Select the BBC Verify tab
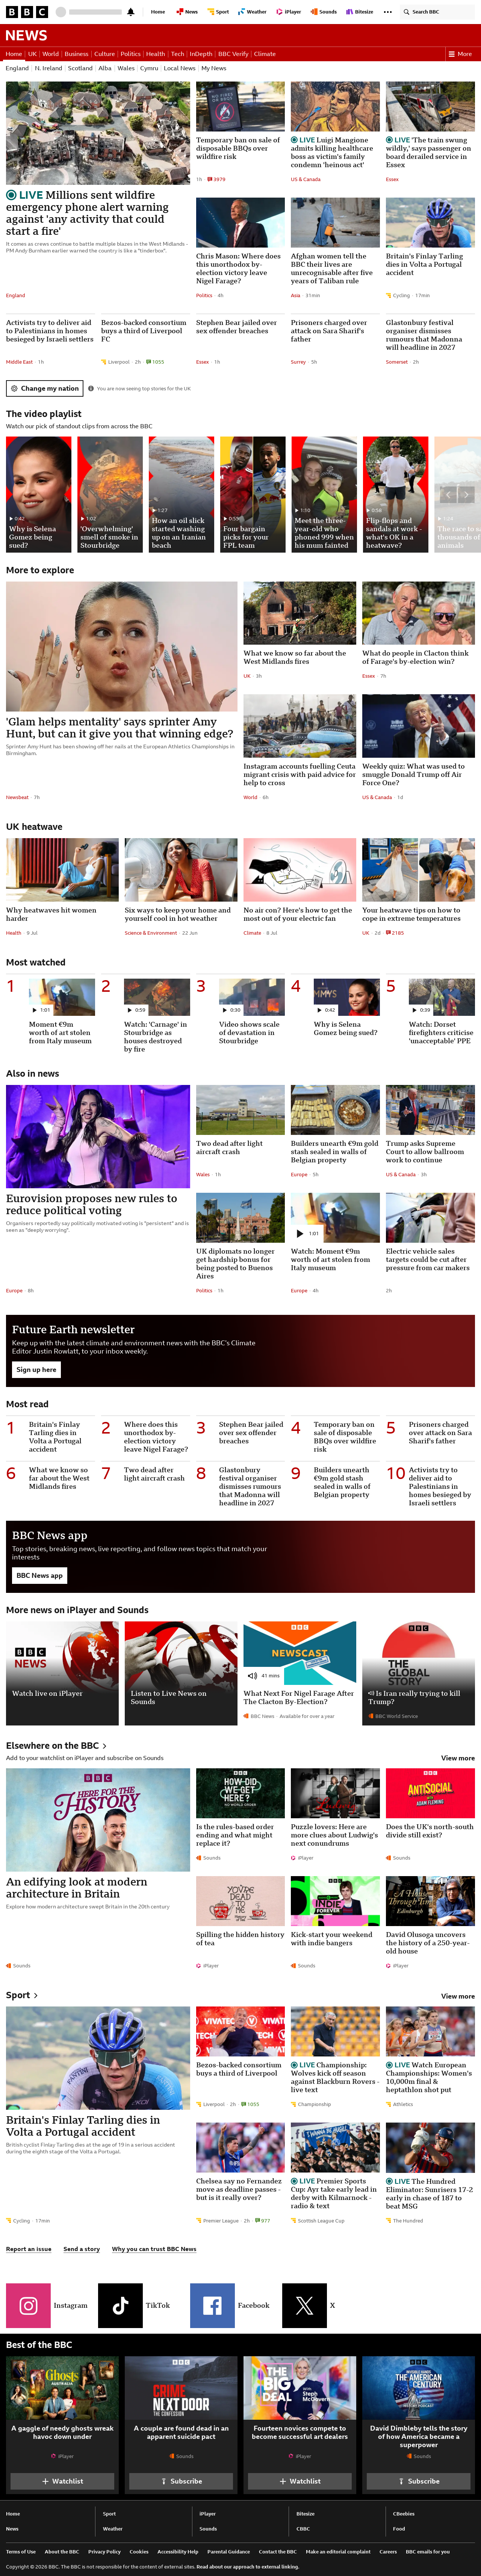The image size is (481, 2576). pos(233,54)
